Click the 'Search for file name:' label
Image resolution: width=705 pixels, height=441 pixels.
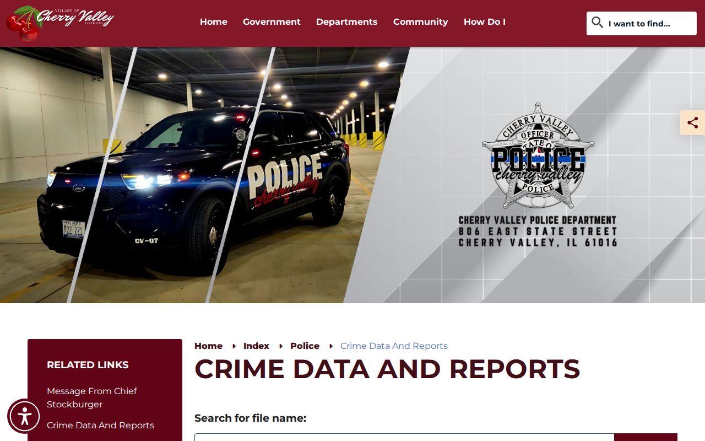250,418
